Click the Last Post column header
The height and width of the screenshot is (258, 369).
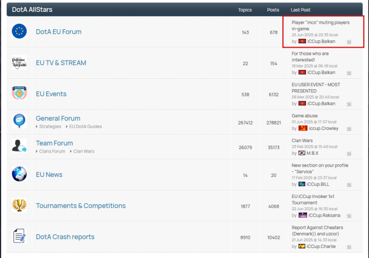coord(300,10)
